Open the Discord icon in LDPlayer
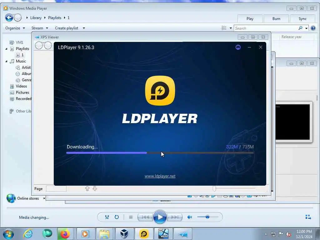 pos(238,47)
